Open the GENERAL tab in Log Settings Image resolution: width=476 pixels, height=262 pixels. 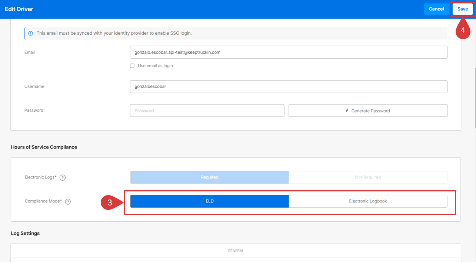coord(236,251)
